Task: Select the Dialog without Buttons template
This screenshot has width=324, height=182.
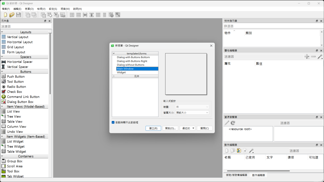Action: pos(131,65)
